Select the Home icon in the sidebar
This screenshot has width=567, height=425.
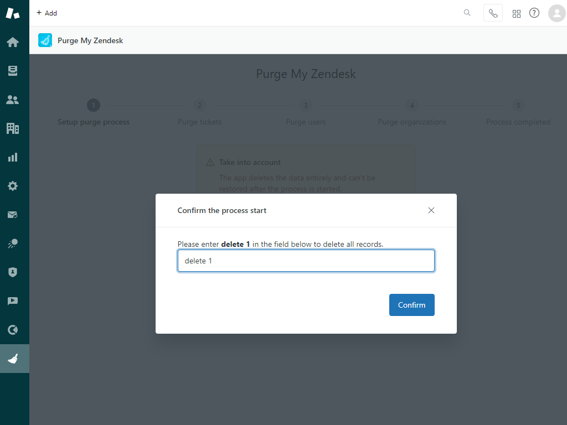tap(12, 42)
